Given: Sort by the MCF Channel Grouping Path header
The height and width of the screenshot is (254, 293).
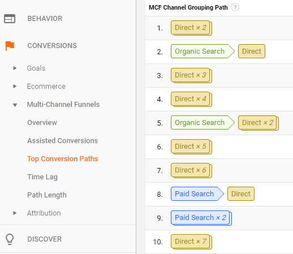Looking at the screenshot, I should (x=188, y=7).
